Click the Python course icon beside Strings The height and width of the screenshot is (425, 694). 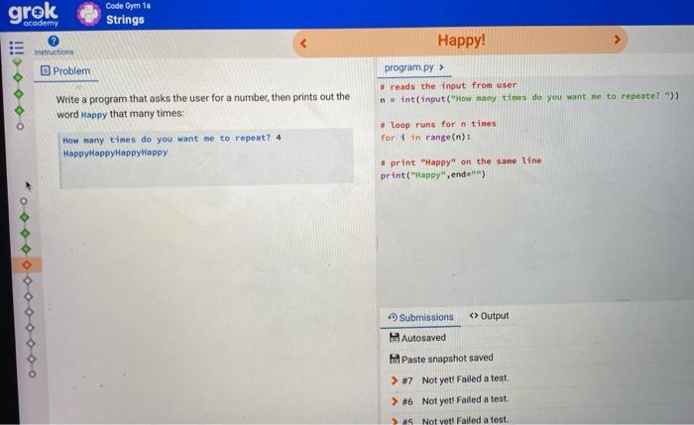click(x=89, y=14)
